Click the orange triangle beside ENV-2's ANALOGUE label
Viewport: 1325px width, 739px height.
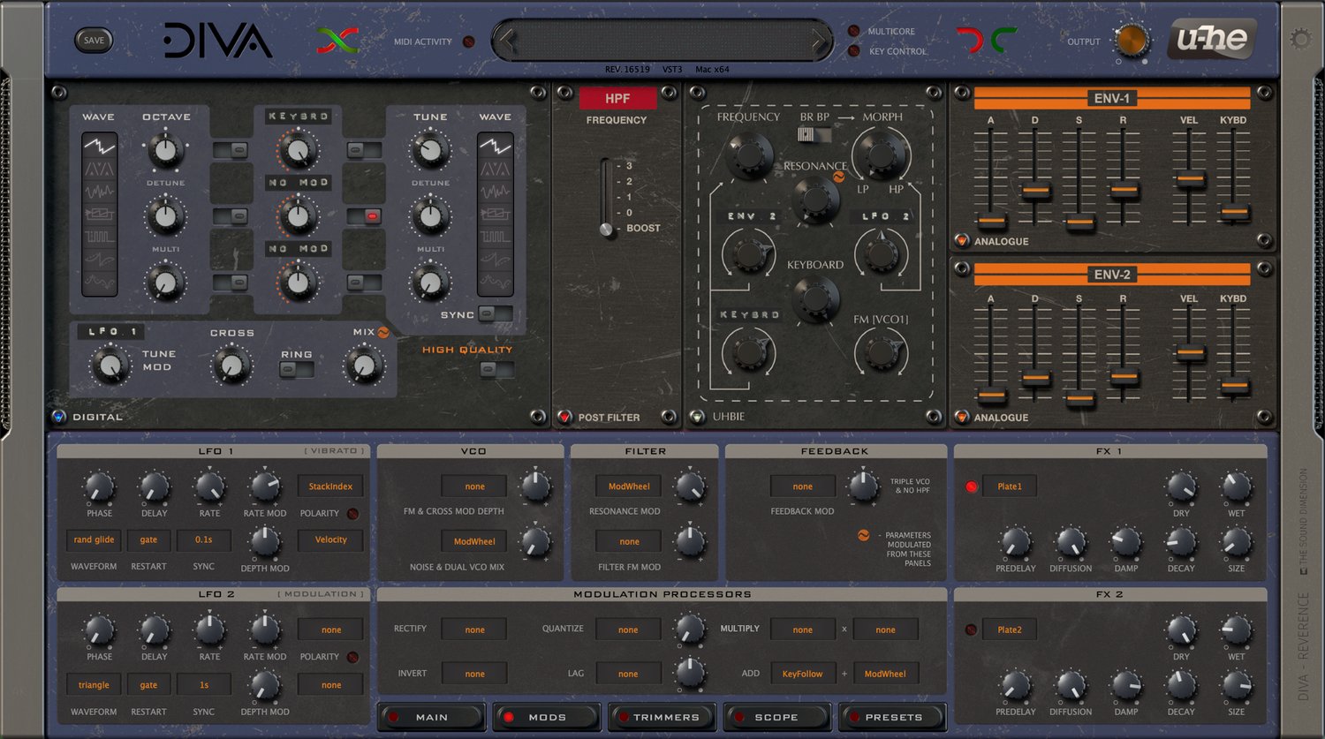(962, 417)
